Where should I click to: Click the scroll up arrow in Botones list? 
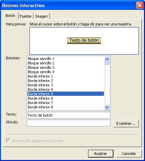tap(107, 59)
